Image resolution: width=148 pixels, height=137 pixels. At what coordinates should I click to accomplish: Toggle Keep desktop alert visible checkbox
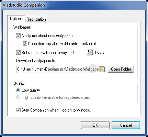point(25,44)
